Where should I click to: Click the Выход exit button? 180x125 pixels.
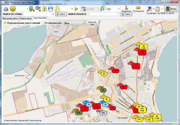click(171, 9)
